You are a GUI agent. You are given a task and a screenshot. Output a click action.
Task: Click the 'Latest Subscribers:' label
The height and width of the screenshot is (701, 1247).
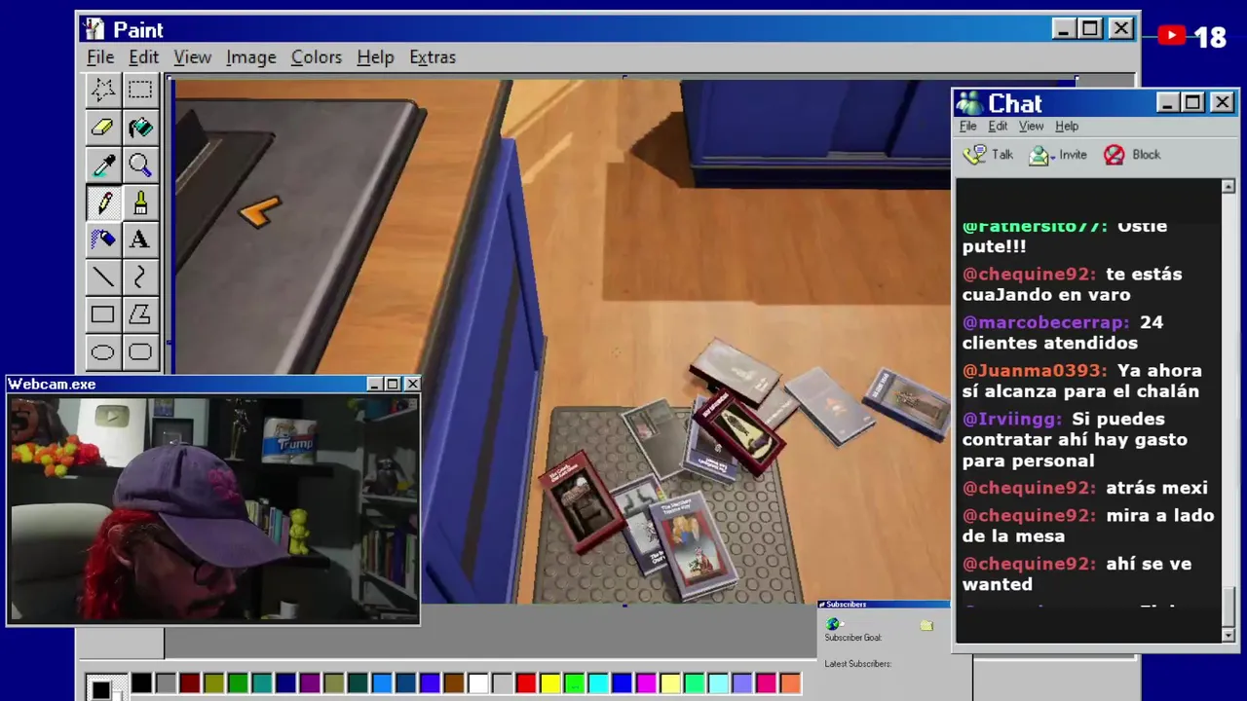(857, 664)
